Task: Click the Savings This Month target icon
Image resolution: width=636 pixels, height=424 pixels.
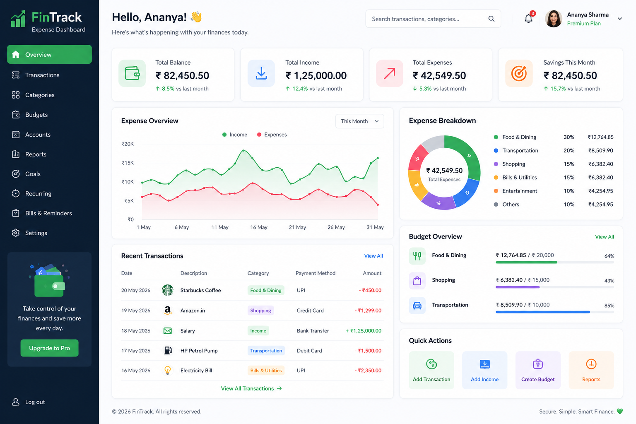Action: 519,73
